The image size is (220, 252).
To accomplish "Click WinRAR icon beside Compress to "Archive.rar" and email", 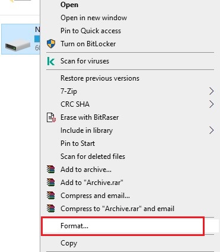I will point(51,209).
